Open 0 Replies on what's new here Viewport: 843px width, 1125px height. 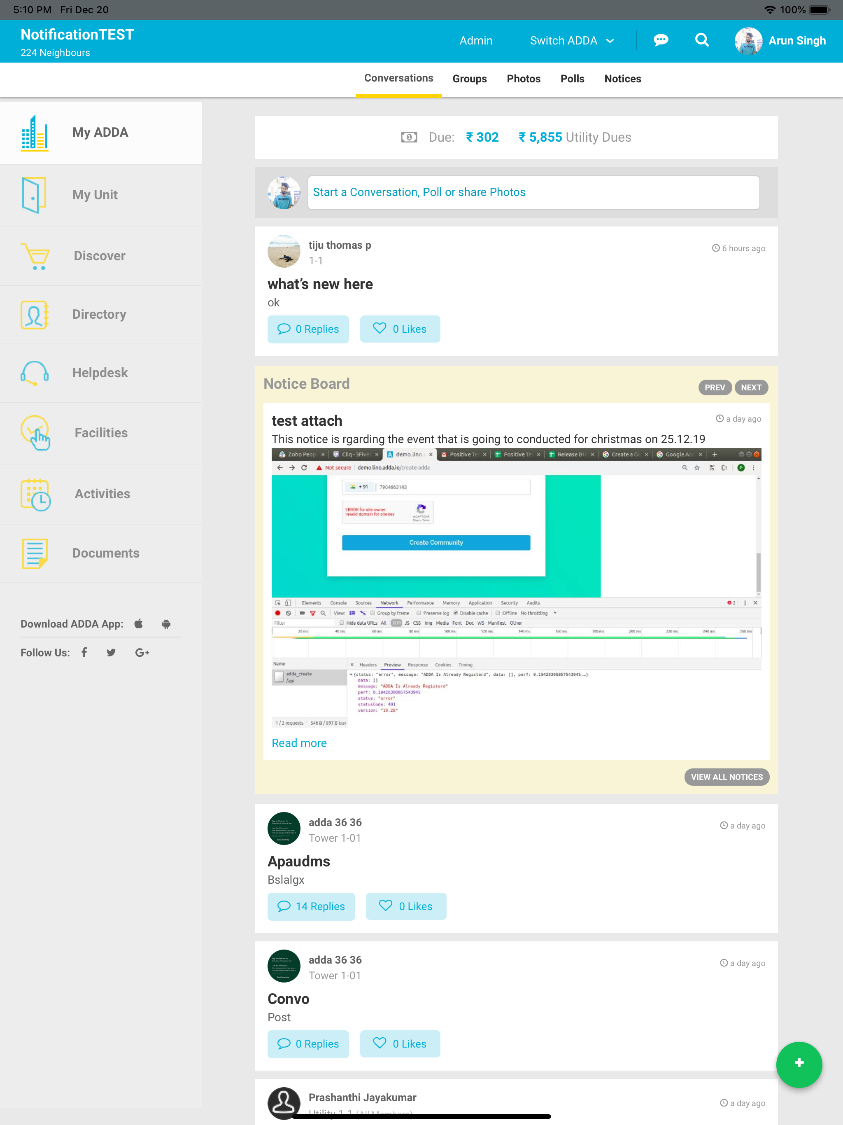(x=308, y=329)
